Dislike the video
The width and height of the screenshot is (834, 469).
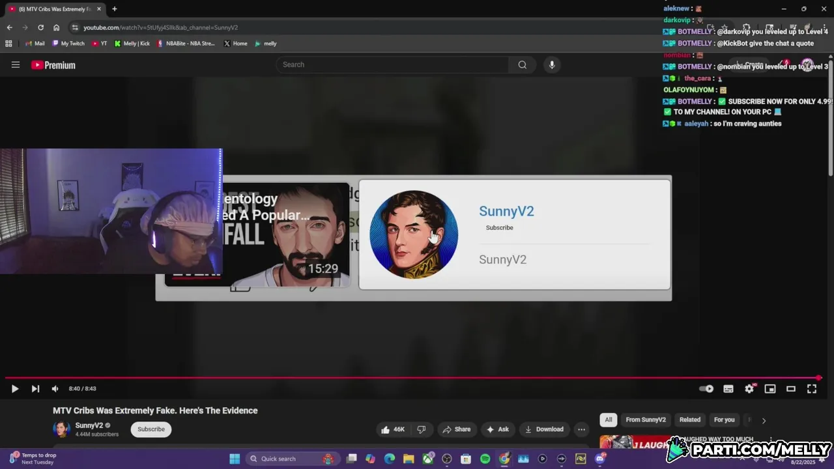pos(422,429)
